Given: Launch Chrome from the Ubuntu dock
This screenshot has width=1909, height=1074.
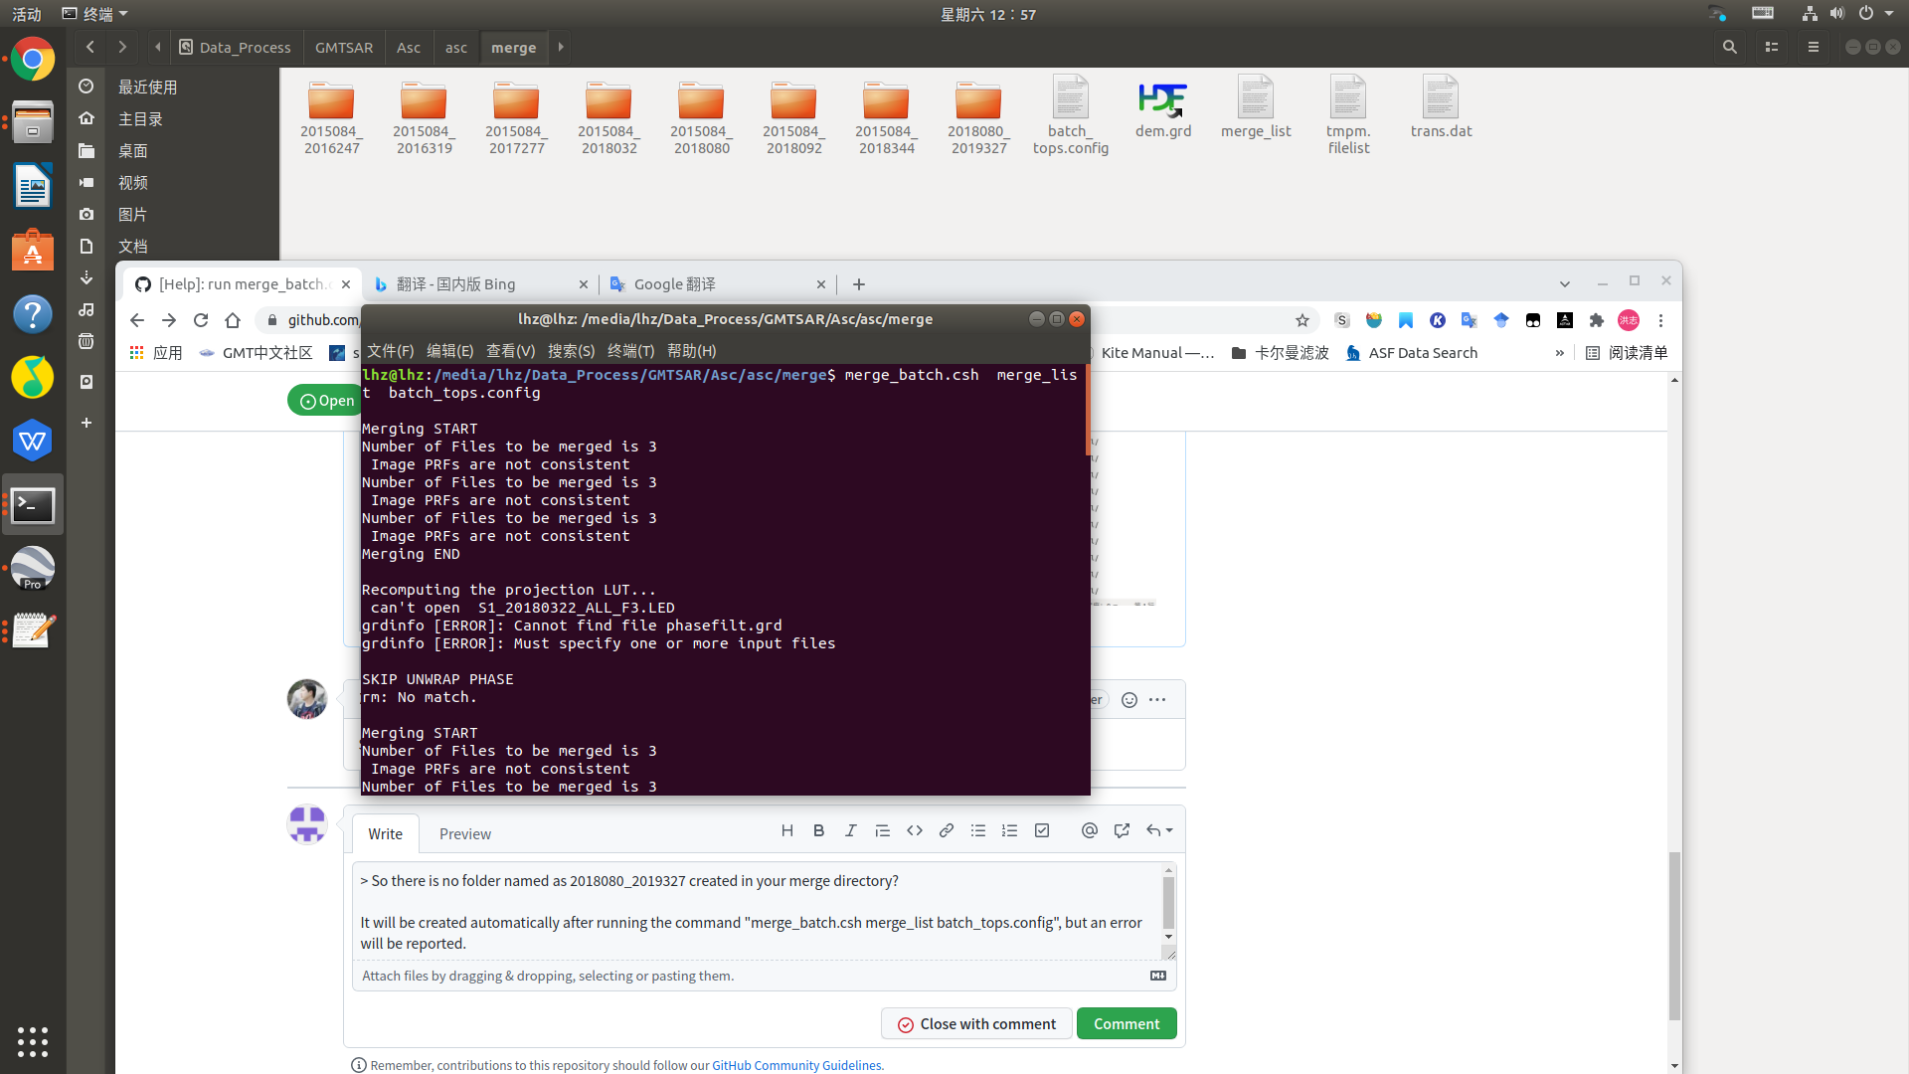Looking at the screenshot, I should point(33,59).
